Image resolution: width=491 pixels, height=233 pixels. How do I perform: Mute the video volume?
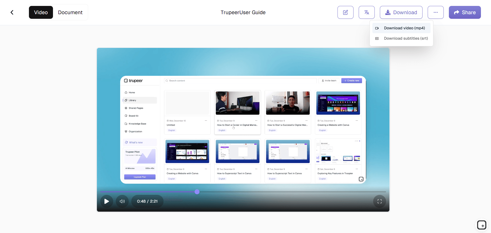click(122, 201)
